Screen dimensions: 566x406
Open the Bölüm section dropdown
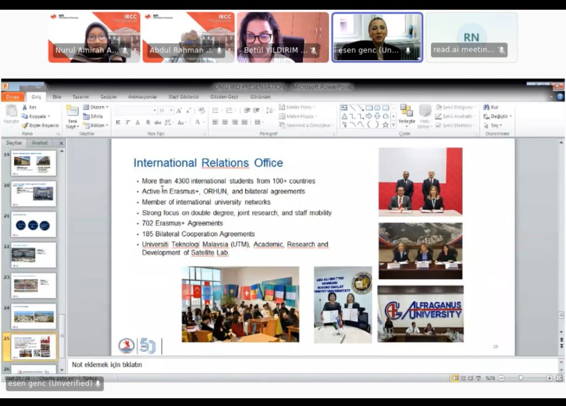tap(96, 125)
